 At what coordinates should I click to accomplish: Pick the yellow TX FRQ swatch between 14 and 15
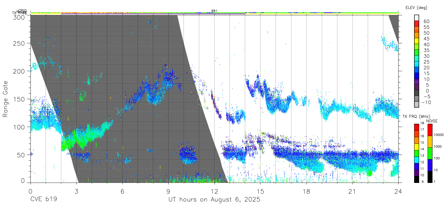(x=417, y=147)
